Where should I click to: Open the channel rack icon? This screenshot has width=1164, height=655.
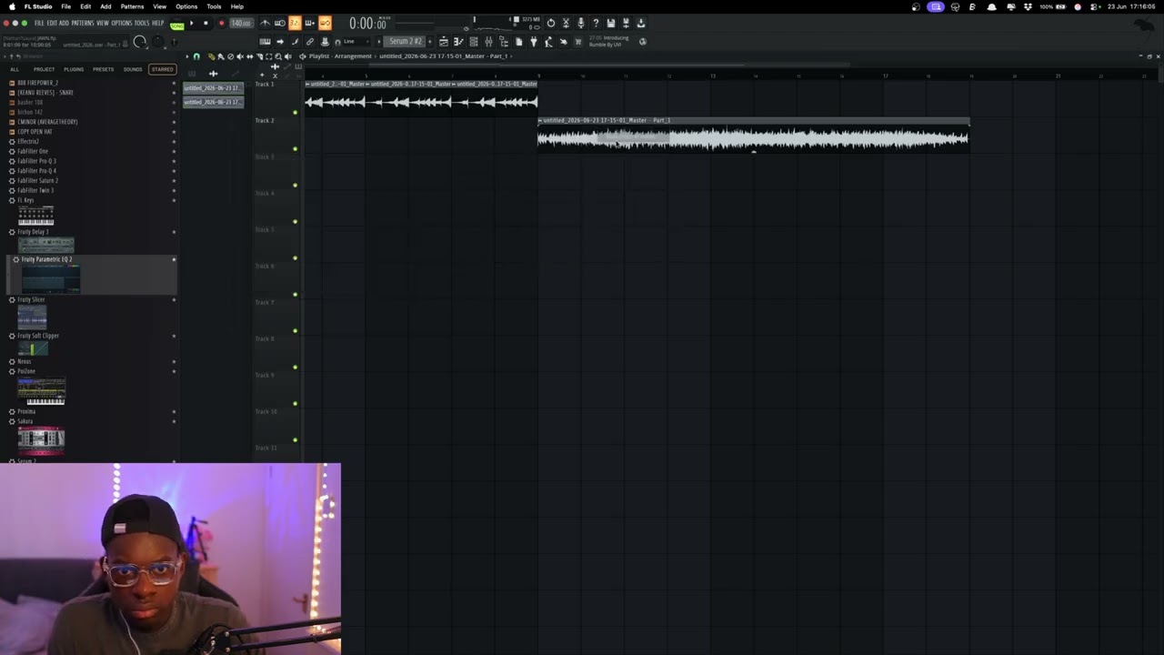(x=474, y=42)
